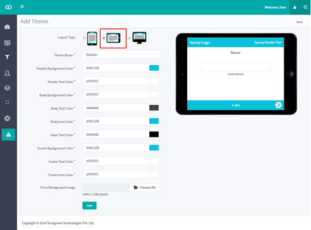The width and height of the screenshot is (311, 230).
Task: Select the phone layout type radio button
Action: [x=84, y=38]
